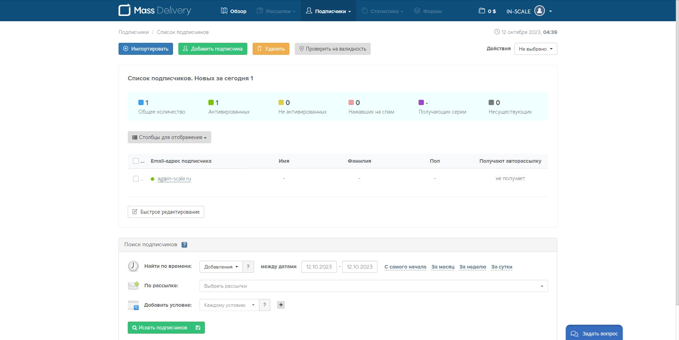Expand Столбцы для отображения dropdown
This screenshot has width=679, height=340.
(169, 137)
